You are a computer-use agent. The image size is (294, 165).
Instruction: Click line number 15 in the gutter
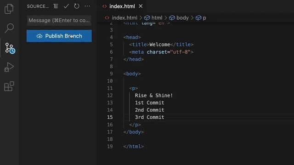(110, 117)
